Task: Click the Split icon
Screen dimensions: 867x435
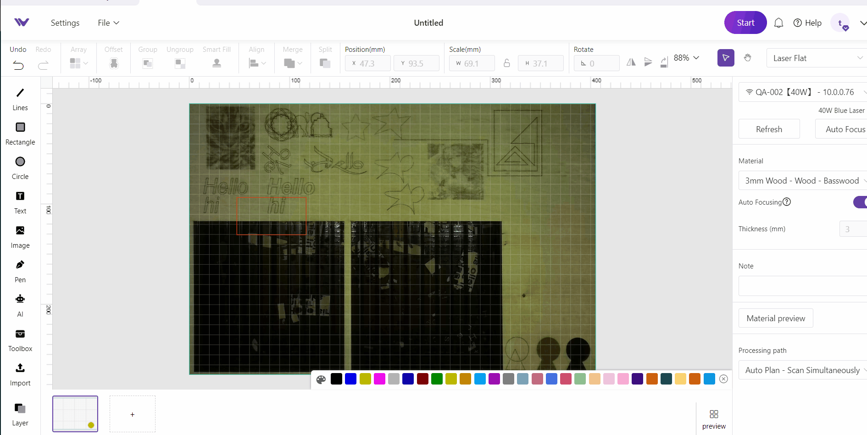Action: (x=325, y=63)
